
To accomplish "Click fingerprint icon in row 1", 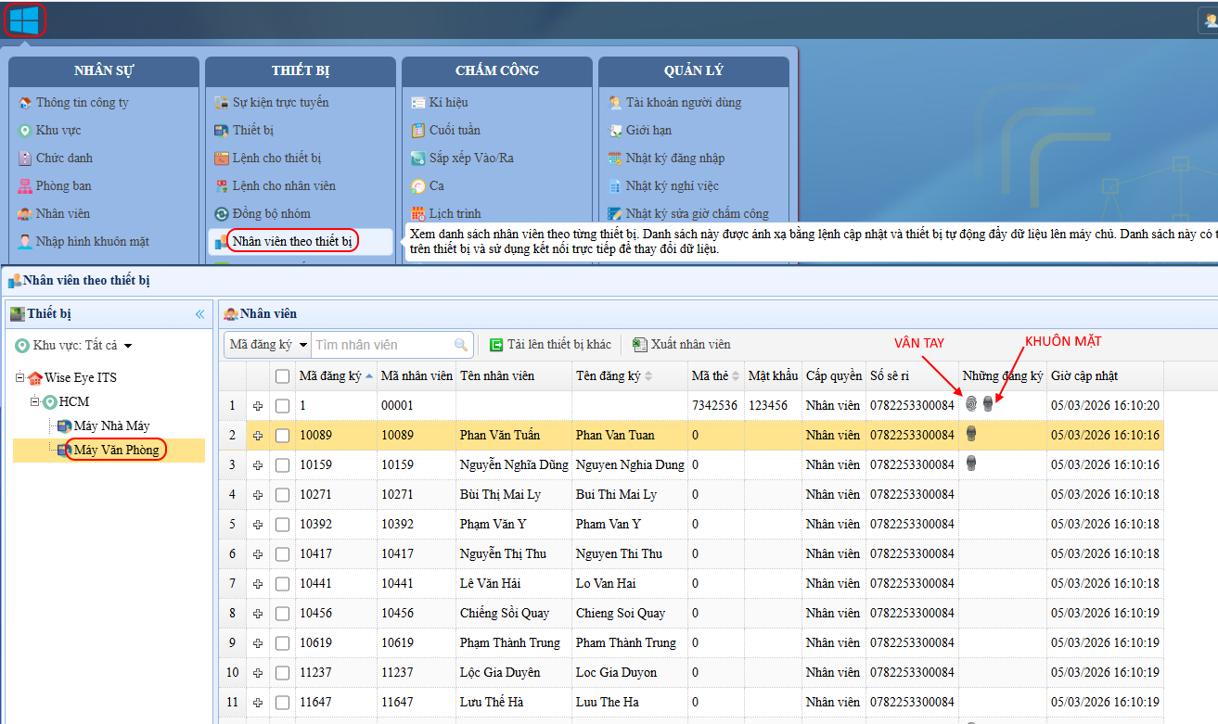I will (x=971, y=405).
